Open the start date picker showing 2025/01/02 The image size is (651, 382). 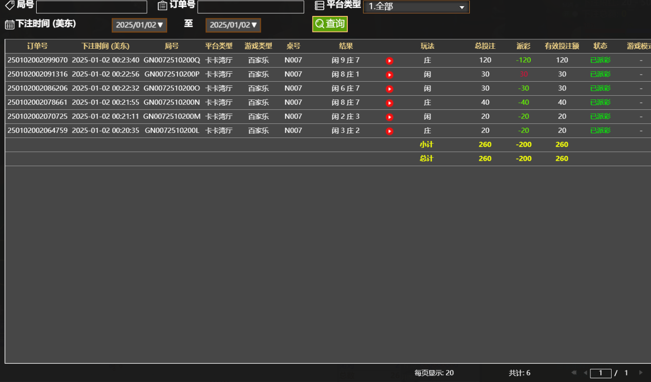click(x=139, y=25)
